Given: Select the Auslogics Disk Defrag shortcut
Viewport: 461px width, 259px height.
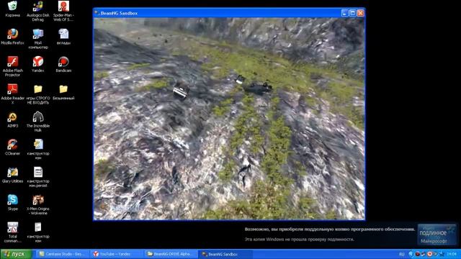Looking at the screenshot, I should [38, 12].
